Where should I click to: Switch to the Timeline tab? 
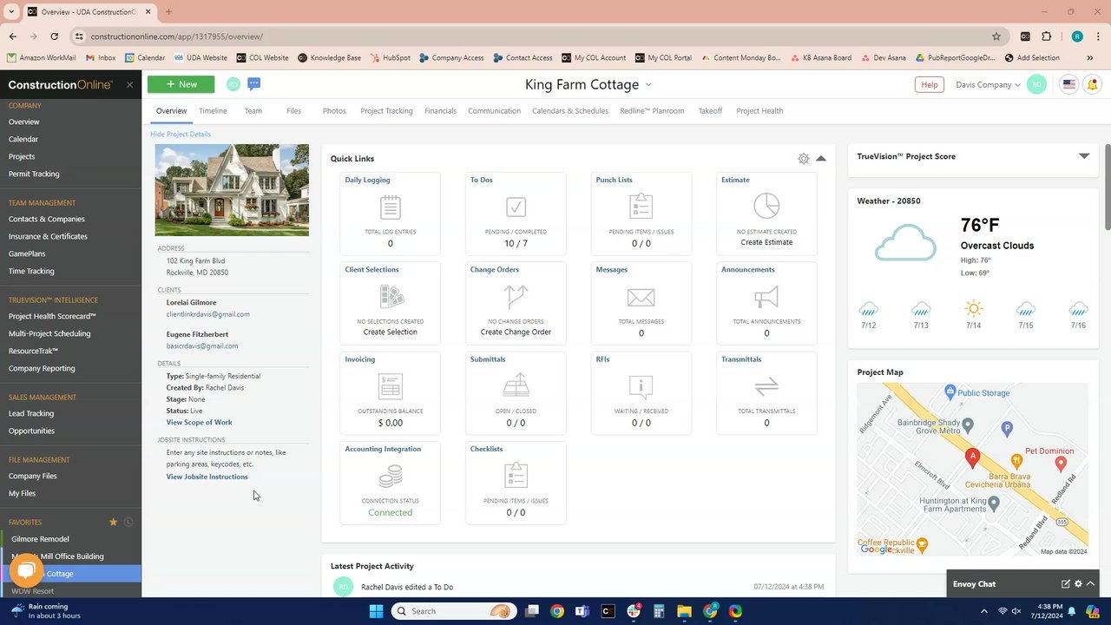[213, 111]
